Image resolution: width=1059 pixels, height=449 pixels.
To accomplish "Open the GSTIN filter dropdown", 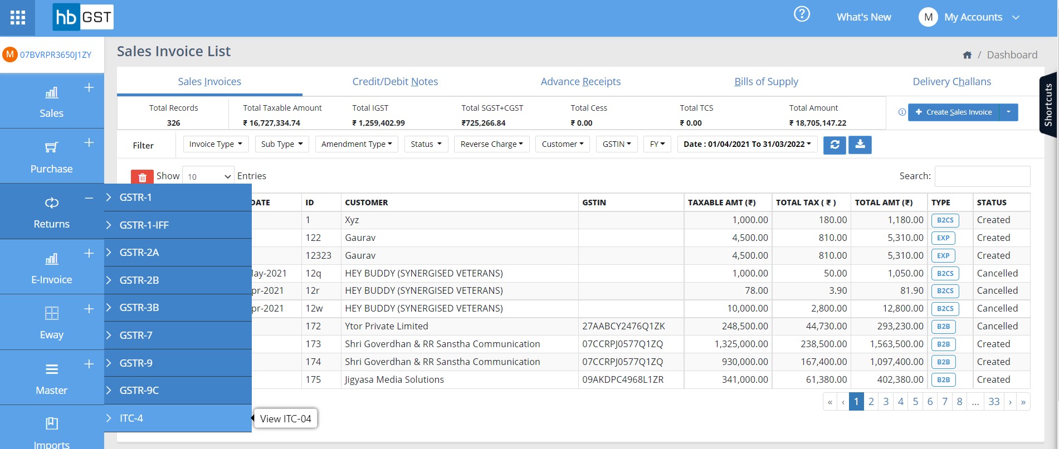I will tap(617, 144).
